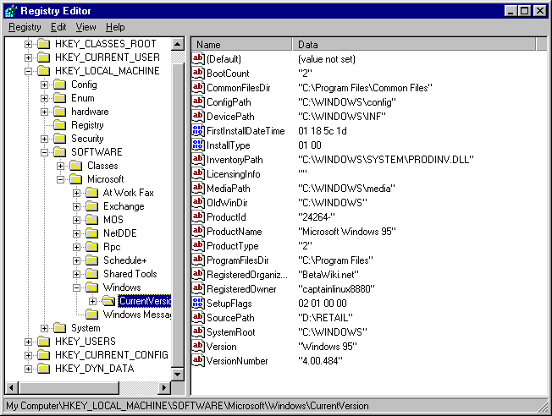Select the HKEY_CURRENT_CONFIG branch
Screen dimensions: 552x416
[112, 355]
